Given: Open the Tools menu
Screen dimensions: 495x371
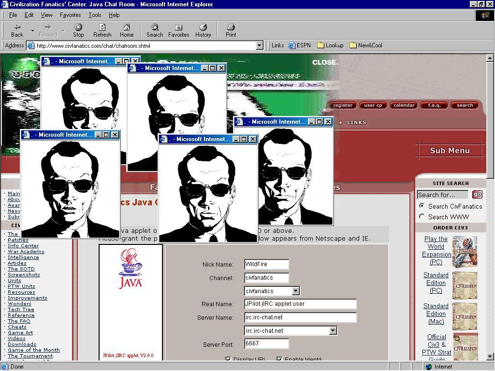Looking at the screenshot, I should click(95, 15).
